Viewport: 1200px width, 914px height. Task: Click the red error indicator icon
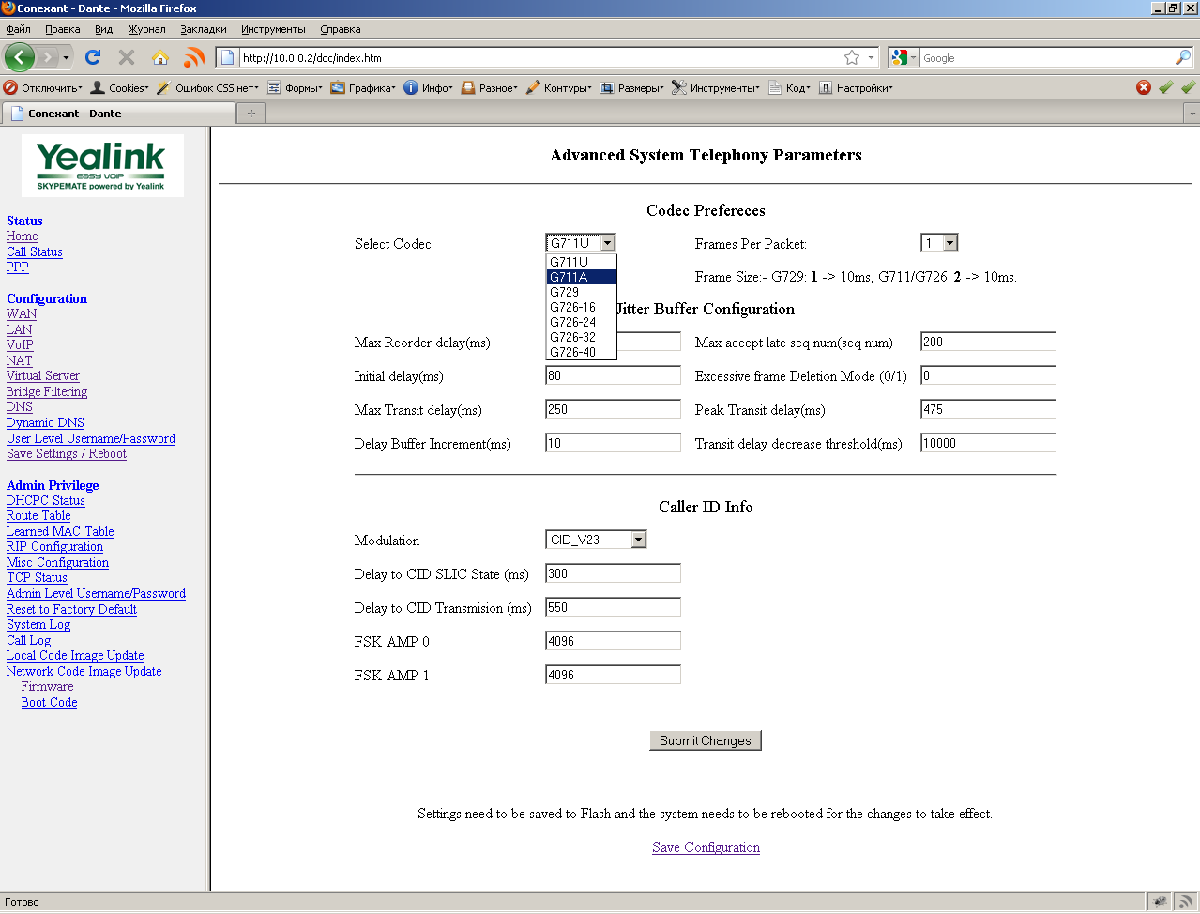coord(1144,87)
